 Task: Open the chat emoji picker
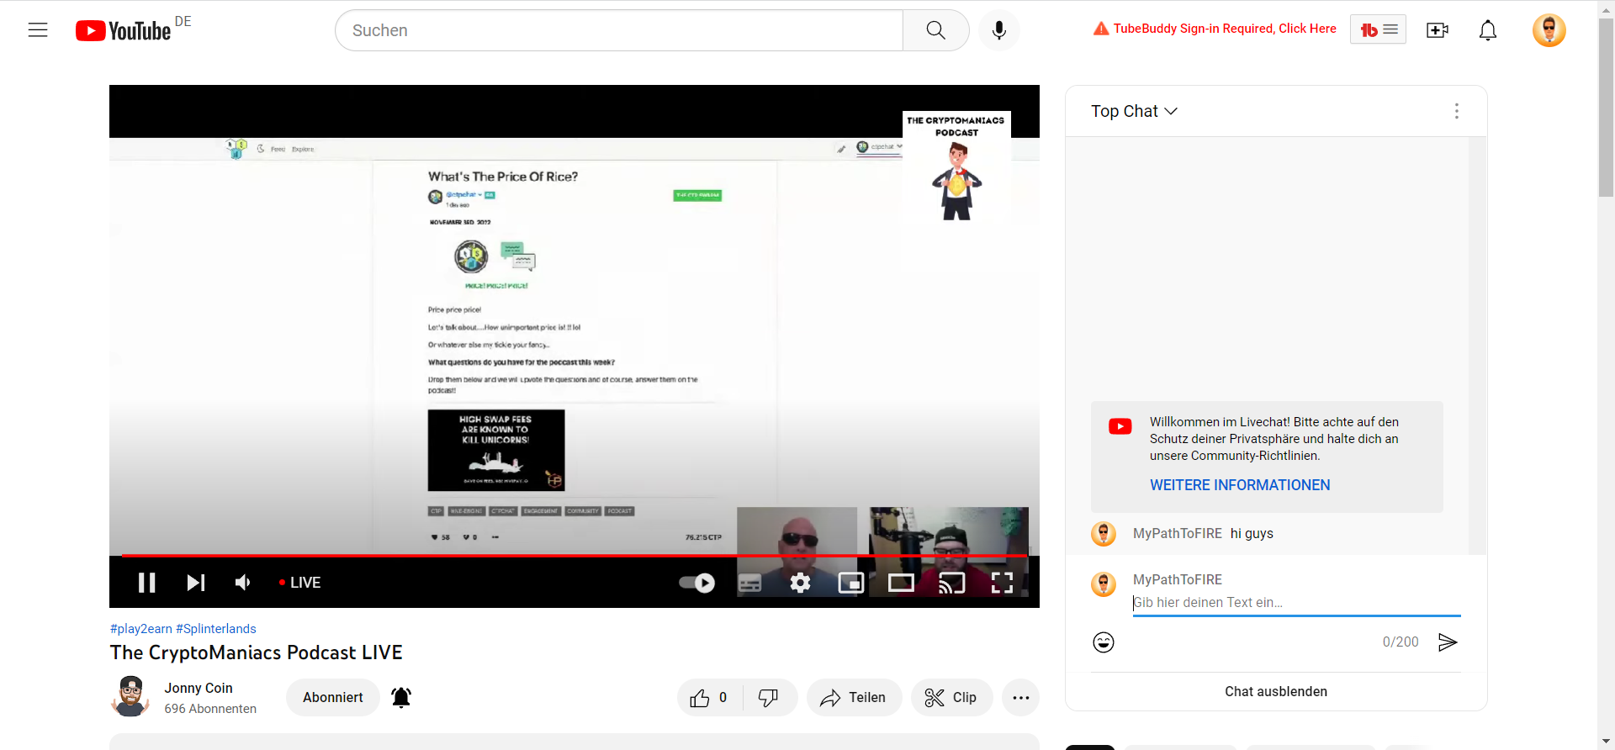click(x=1104, y=642)
